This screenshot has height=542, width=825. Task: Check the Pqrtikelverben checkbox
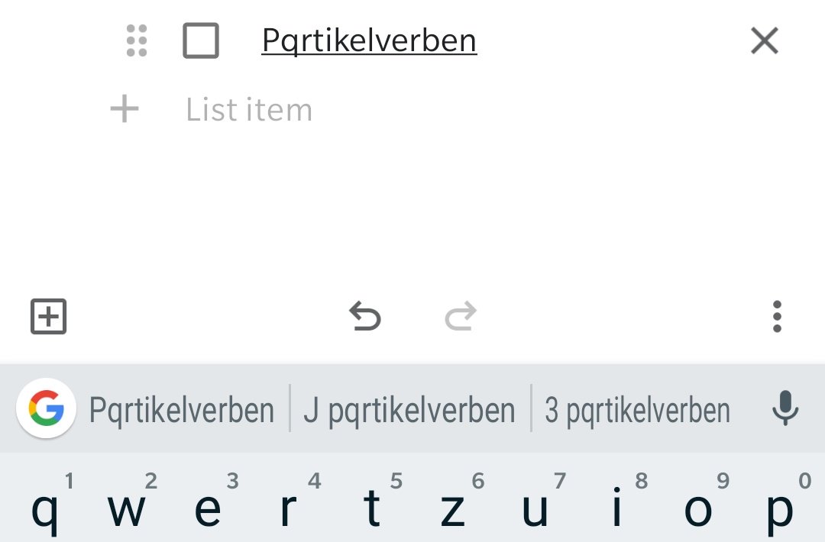pyautogui.click(x=201, y=40)
